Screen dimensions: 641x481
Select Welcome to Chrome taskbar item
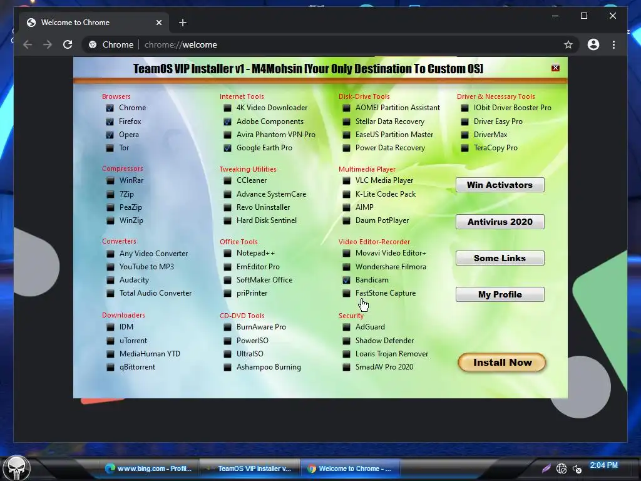pos(350,468)
